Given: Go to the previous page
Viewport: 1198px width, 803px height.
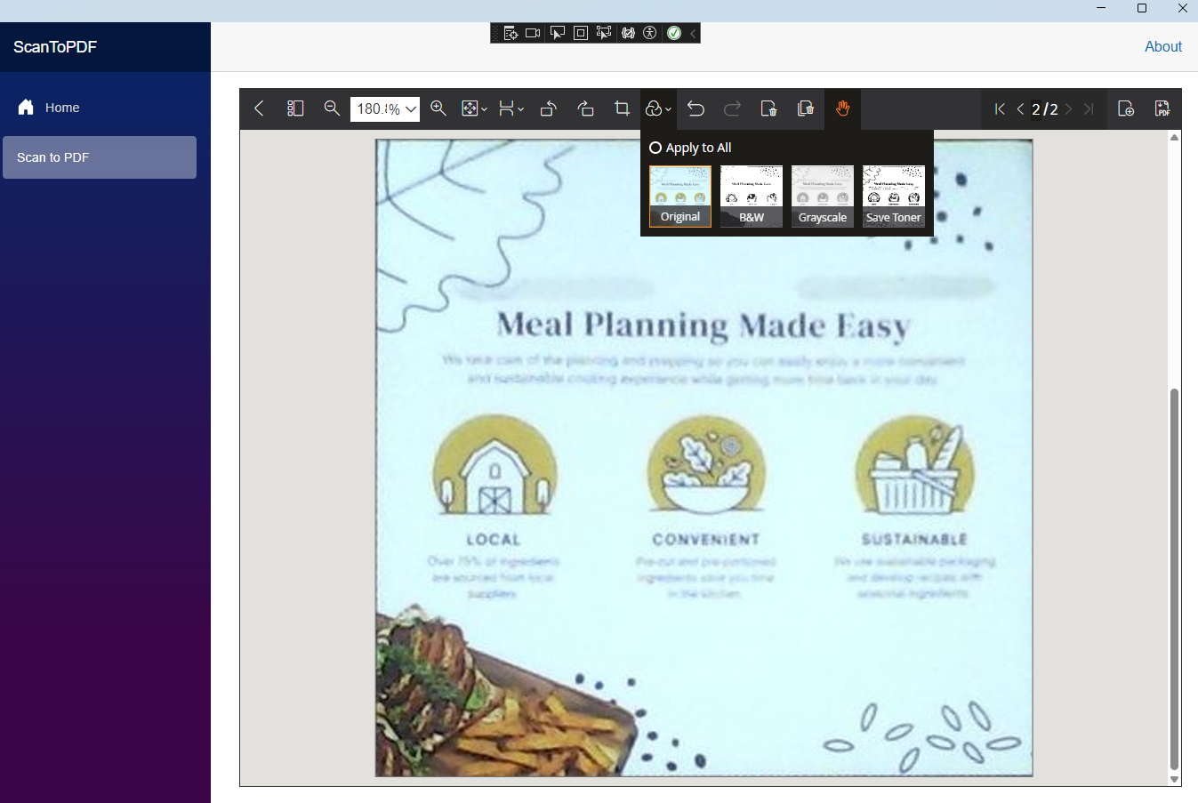Looking at the screenshot, I should click(1020, 108).
